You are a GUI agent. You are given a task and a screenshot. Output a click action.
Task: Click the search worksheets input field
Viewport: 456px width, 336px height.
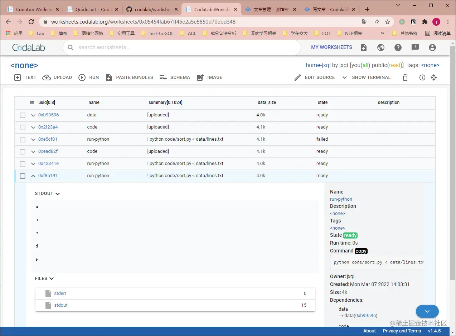(182, 47)
